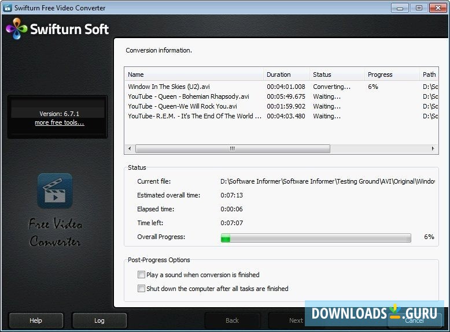Click the Version: 6.7.1 label
The image size is (450, 332).
coord(60,114)
